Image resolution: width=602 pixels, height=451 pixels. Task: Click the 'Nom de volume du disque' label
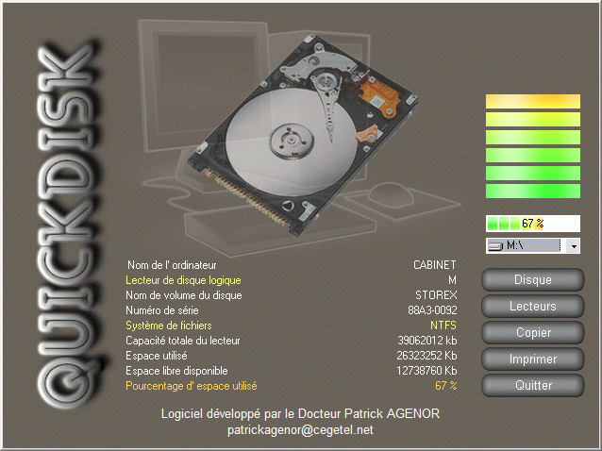(x=183, y=295)
